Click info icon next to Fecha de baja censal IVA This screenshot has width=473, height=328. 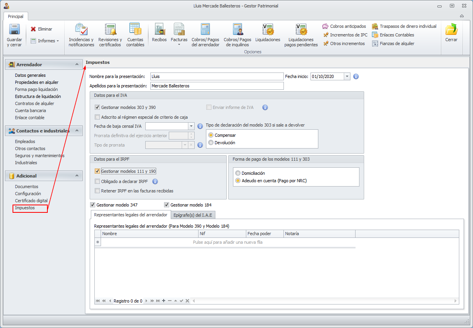click(200, 126)
